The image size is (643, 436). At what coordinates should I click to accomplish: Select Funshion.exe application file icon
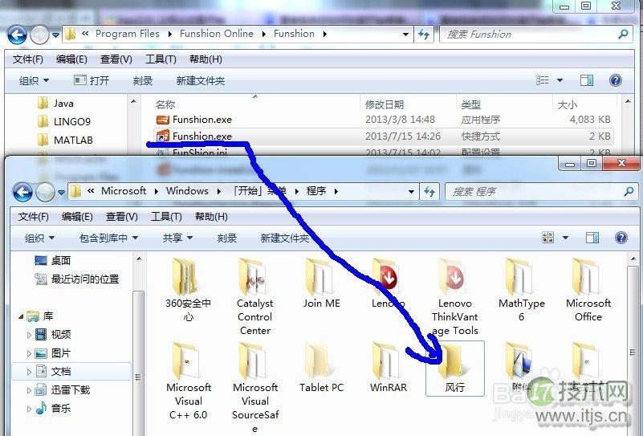[163, 120]
